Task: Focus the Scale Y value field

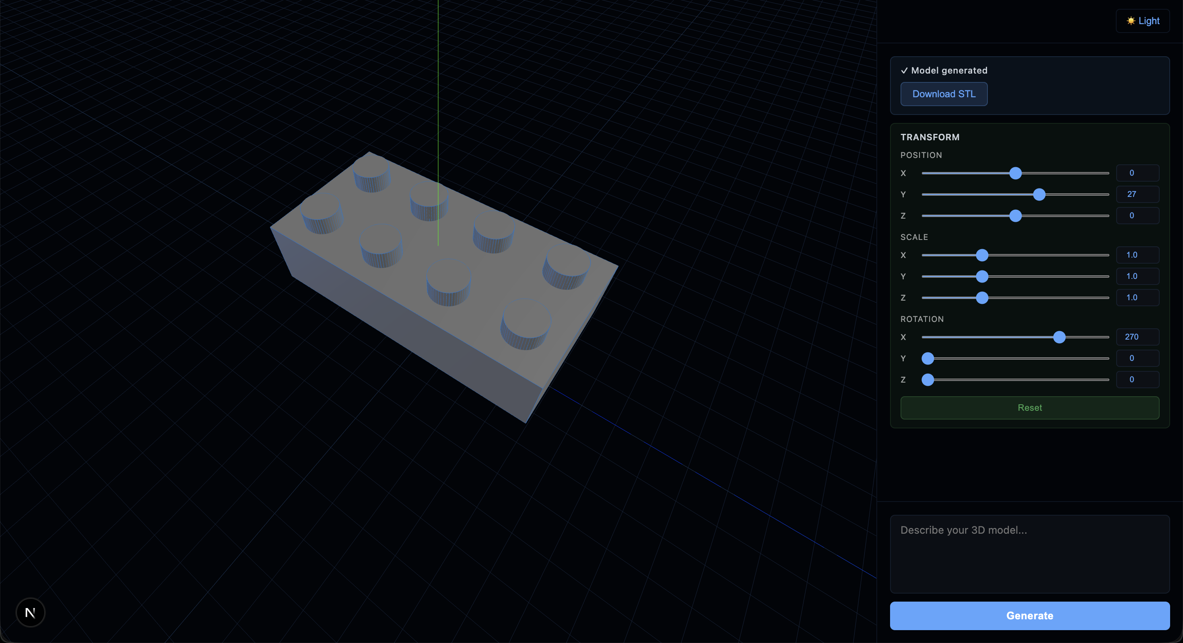Action: point(1137,276)
